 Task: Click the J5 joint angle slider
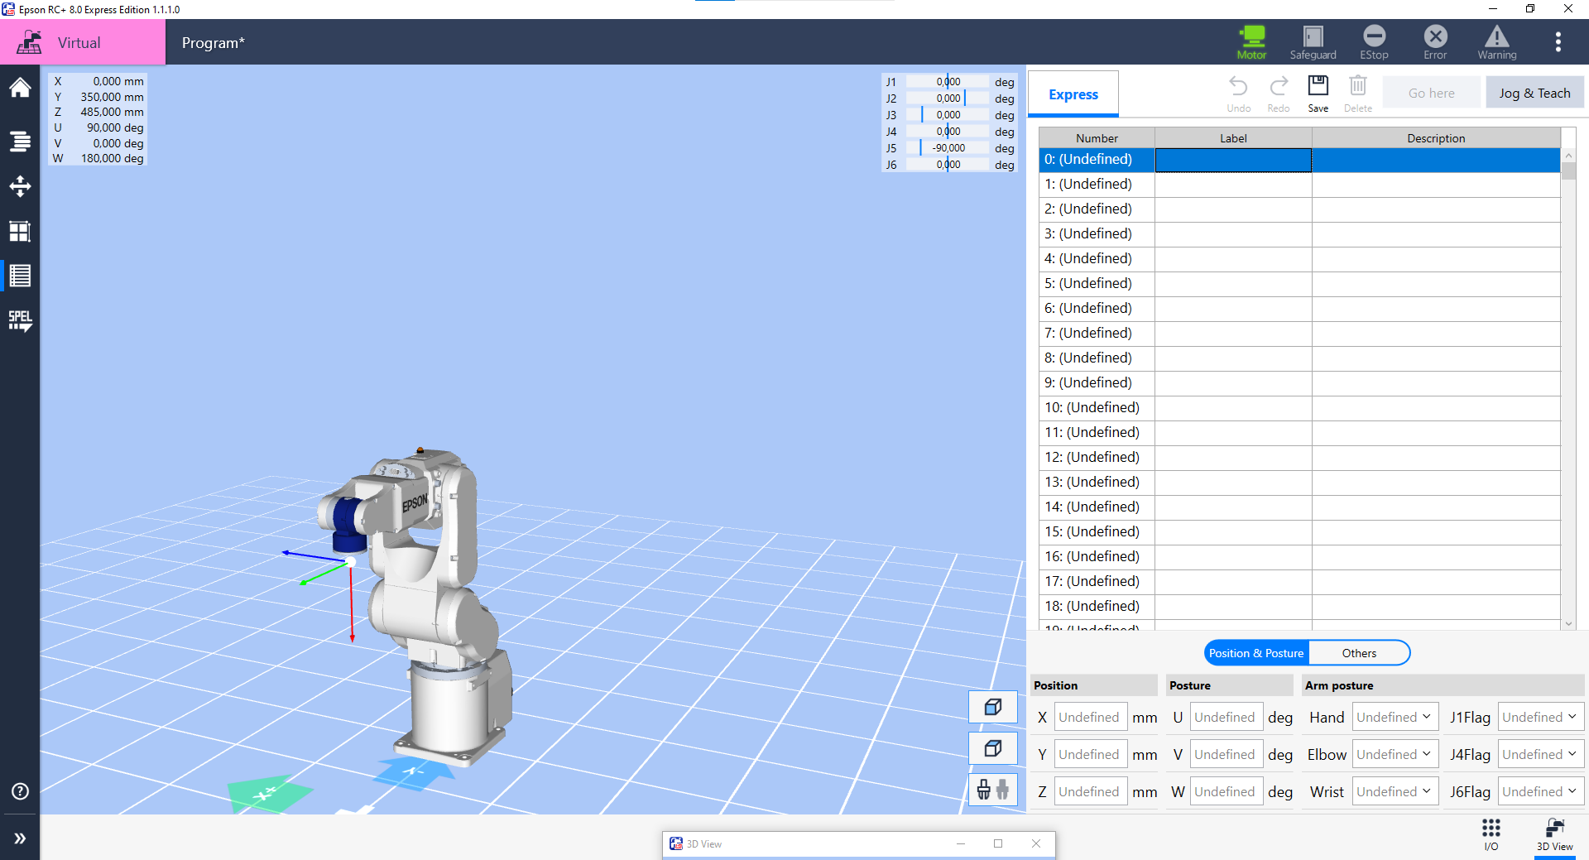[948, 148]
